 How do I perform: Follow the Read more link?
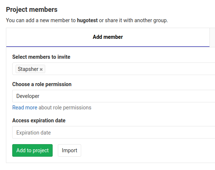click(25, 108)
